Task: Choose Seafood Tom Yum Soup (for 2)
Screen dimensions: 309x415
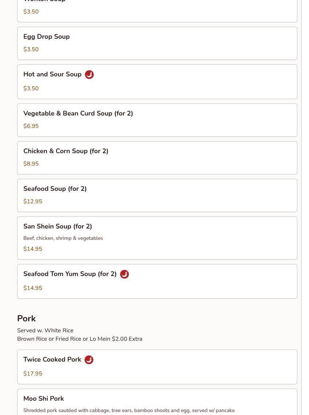Action: point(157,281)
